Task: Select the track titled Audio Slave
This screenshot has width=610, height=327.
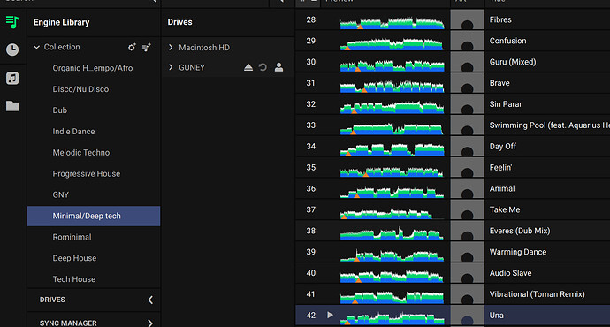Action: [x=510, y=273]
